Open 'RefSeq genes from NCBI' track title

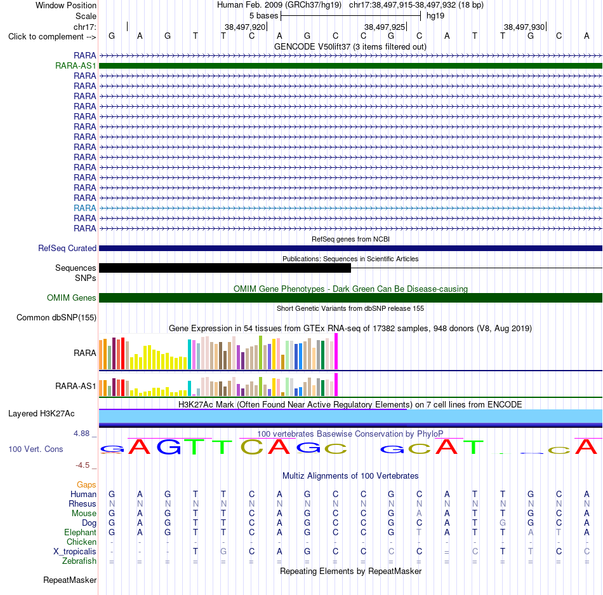350,239
